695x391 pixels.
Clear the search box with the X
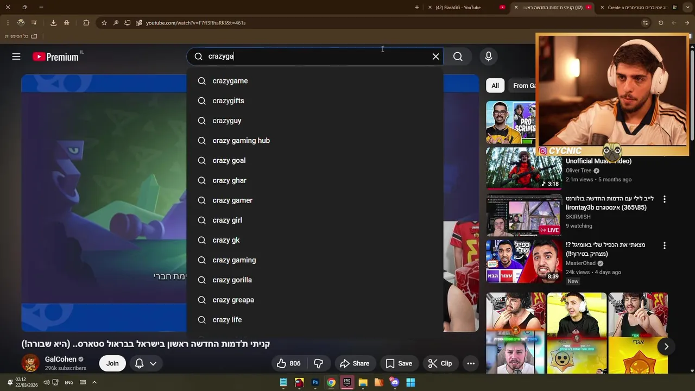[x=435, y=56]
